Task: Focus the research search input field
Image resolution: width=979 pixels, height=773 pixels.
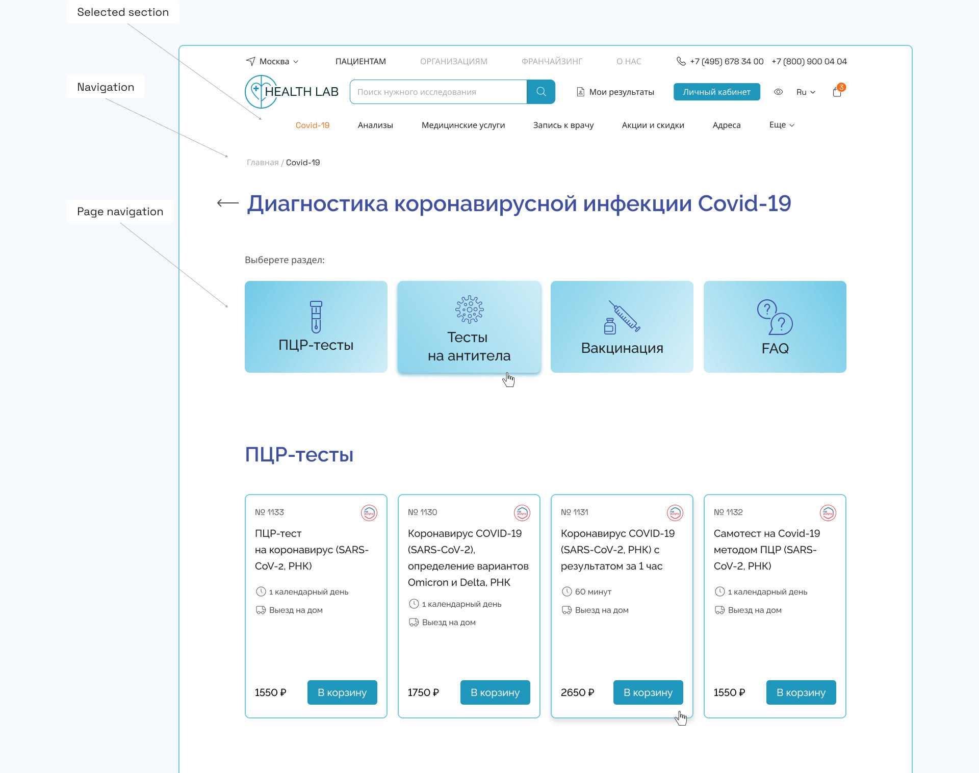Action: pos(439,92)
